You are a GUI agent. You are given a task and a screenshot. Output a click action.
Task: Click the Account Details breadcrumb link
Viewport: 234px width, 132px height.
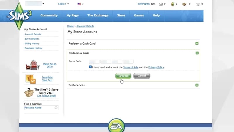pyautogui.click(x=85, y=26)
